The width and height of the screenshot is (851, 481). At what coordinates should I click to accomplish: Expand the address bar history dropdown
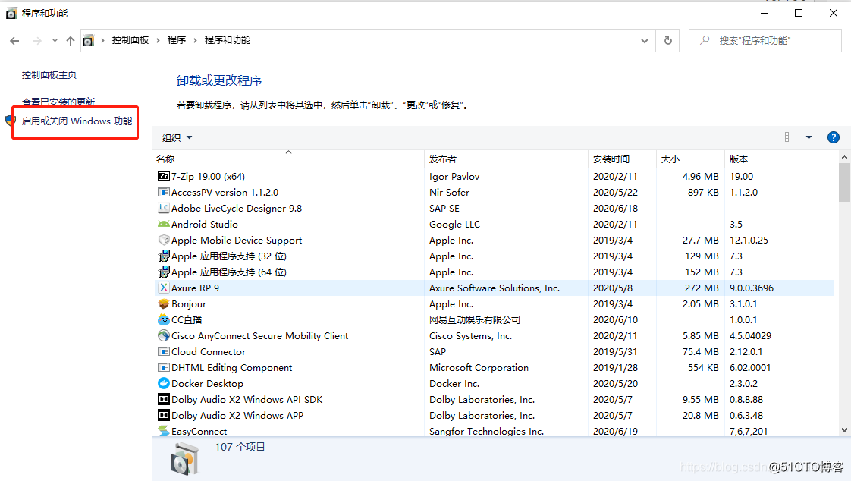point(645,41)
